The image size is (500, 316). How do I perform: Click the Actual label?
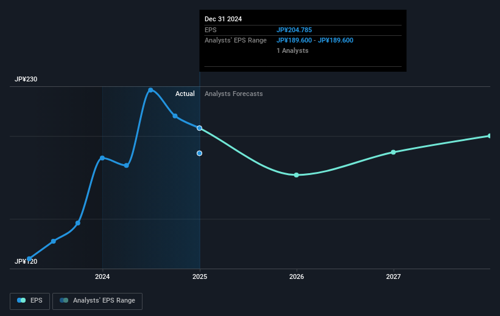(185, 94)
